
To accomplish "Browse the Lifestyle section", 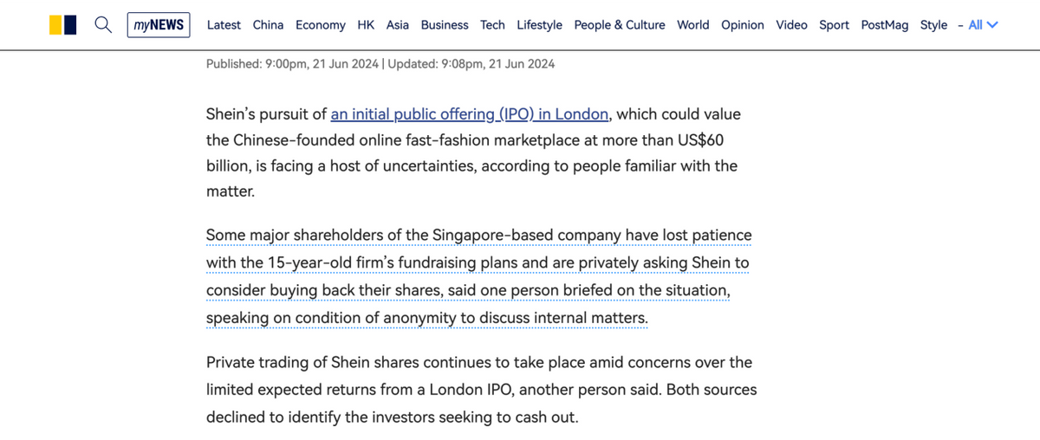I will click(x=539, y=25).
